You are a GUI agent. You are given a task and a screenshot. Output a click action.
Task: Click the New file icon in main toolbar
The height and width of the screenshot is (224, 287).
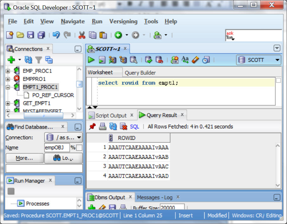(x=10, y=35)
